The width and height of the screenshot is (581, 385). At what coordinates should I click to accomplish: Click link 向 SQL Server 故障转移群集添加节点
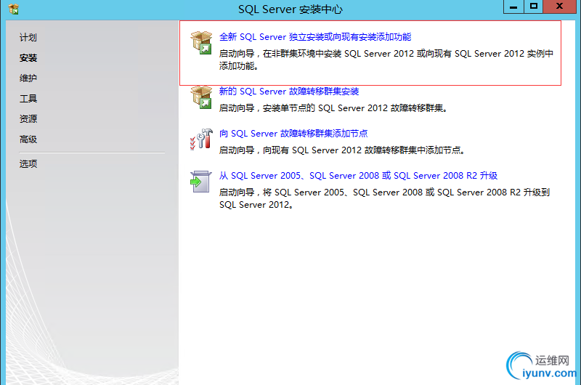tap(293, 134)
